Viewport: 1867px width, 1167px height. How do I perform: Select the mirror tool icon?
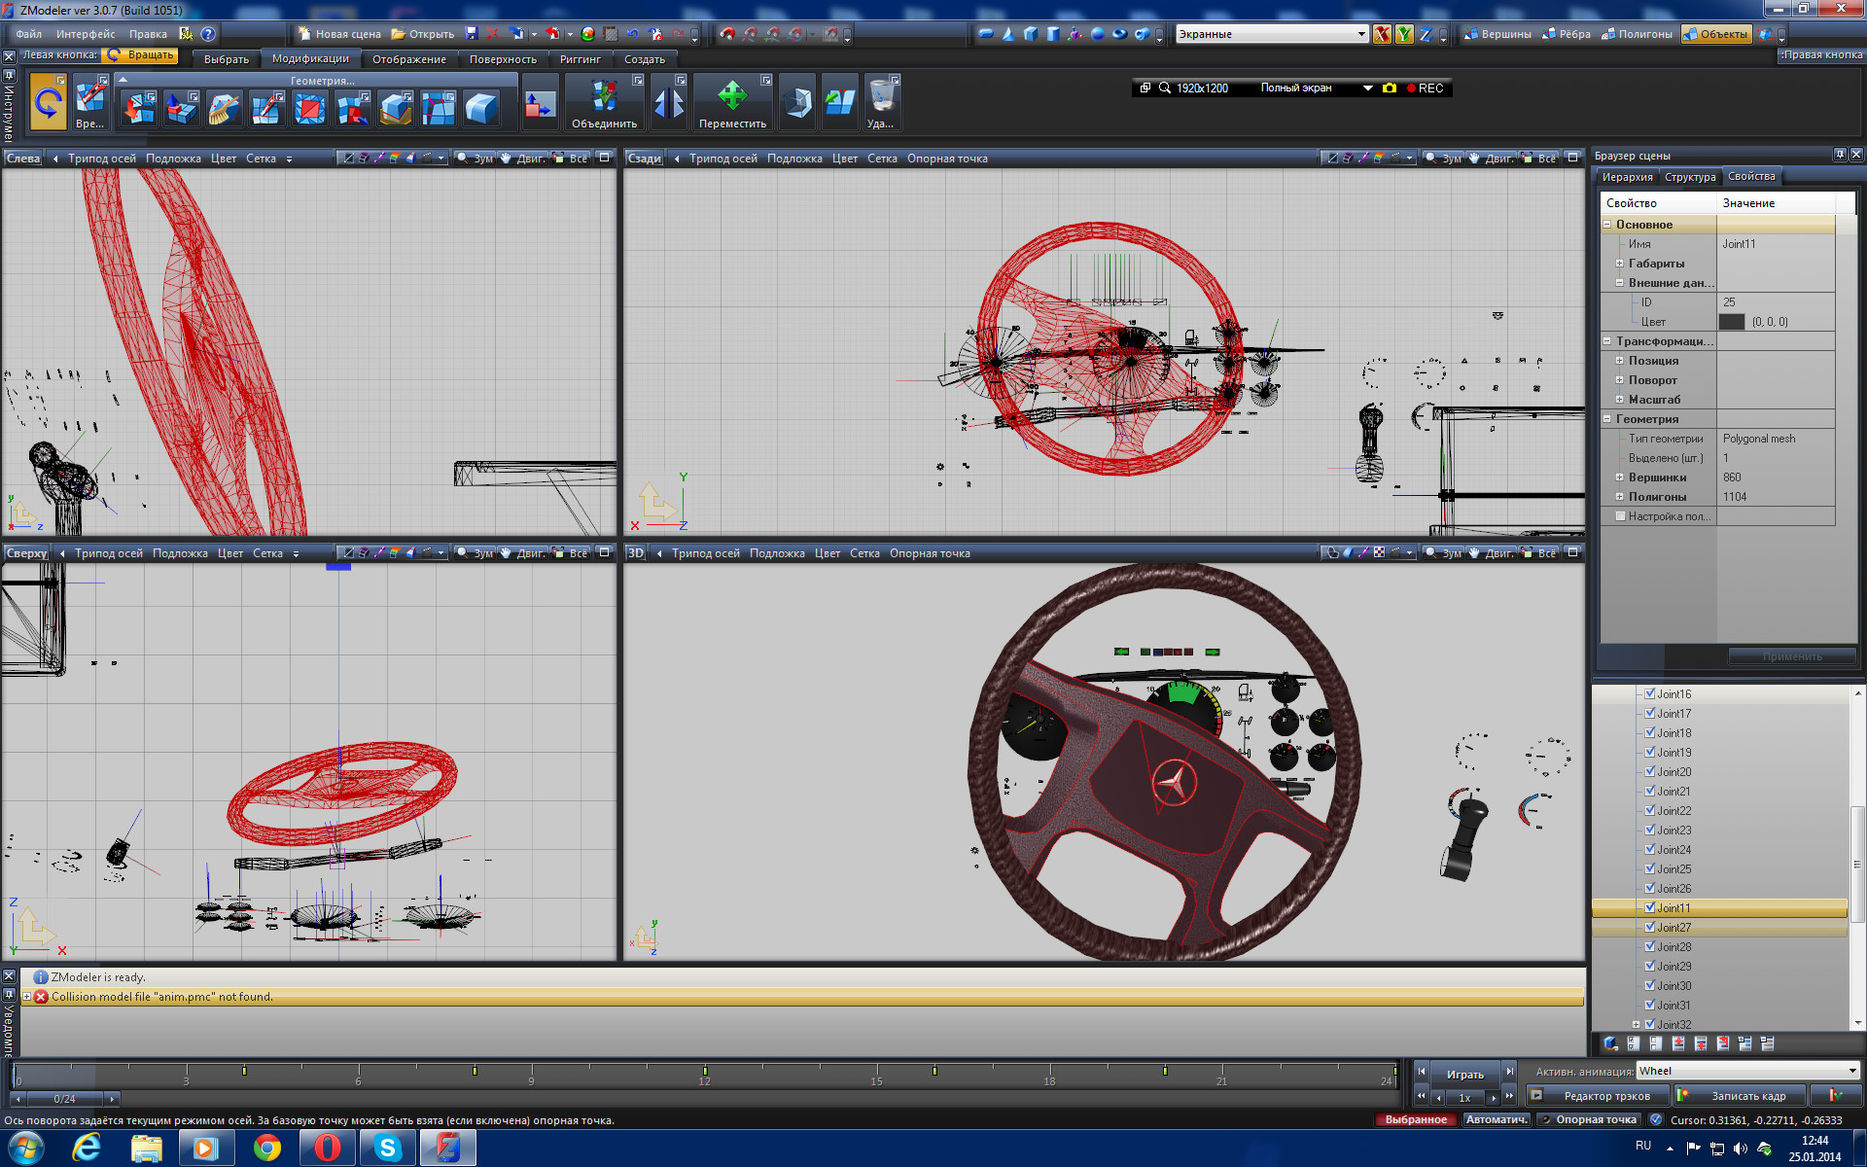(669, 103)
